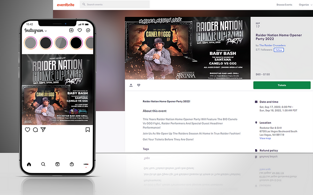Click the 'About this event' heading

[155, 111]
